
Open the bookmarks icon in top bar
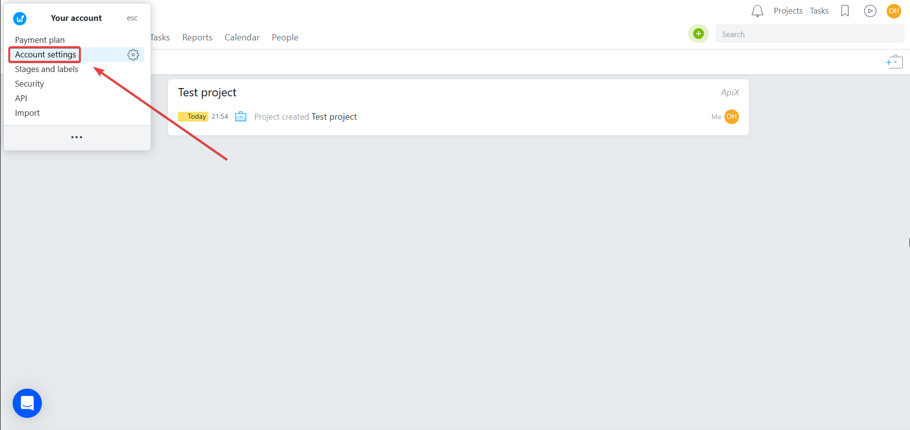[845, 11]
